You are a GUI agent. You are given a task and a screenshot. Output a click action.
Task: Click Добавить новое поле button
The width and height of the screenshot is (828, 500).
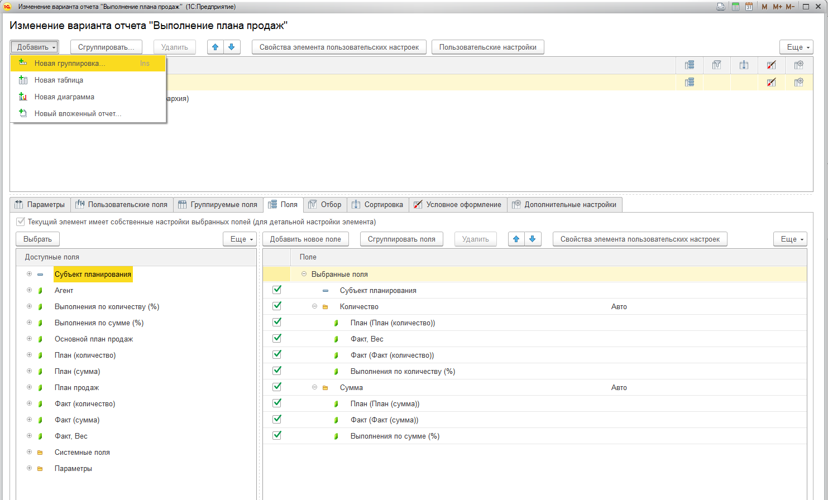pyautogui.click(x=305, y=239)
